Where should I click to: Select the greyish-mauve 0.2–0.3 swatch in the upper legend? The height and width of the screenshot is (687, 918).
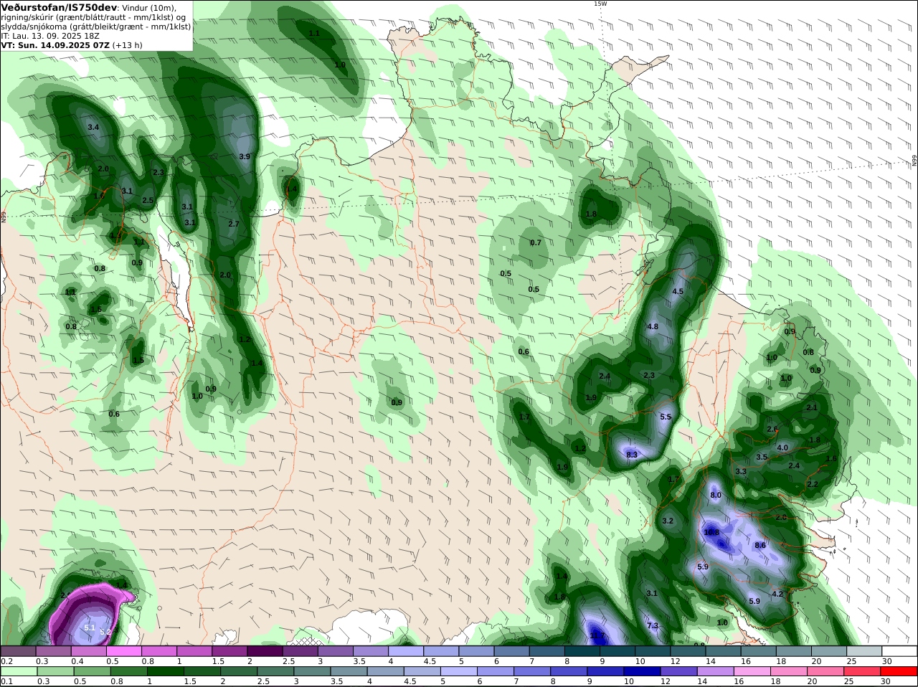(18, 651)
